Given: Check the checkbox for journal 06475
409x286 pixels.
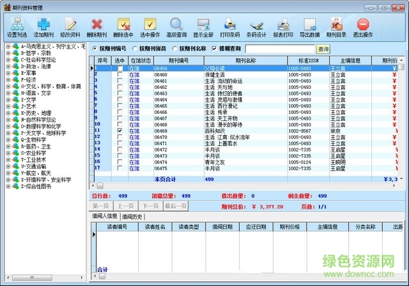Looking at the screenshot, I should coord(120,168).
